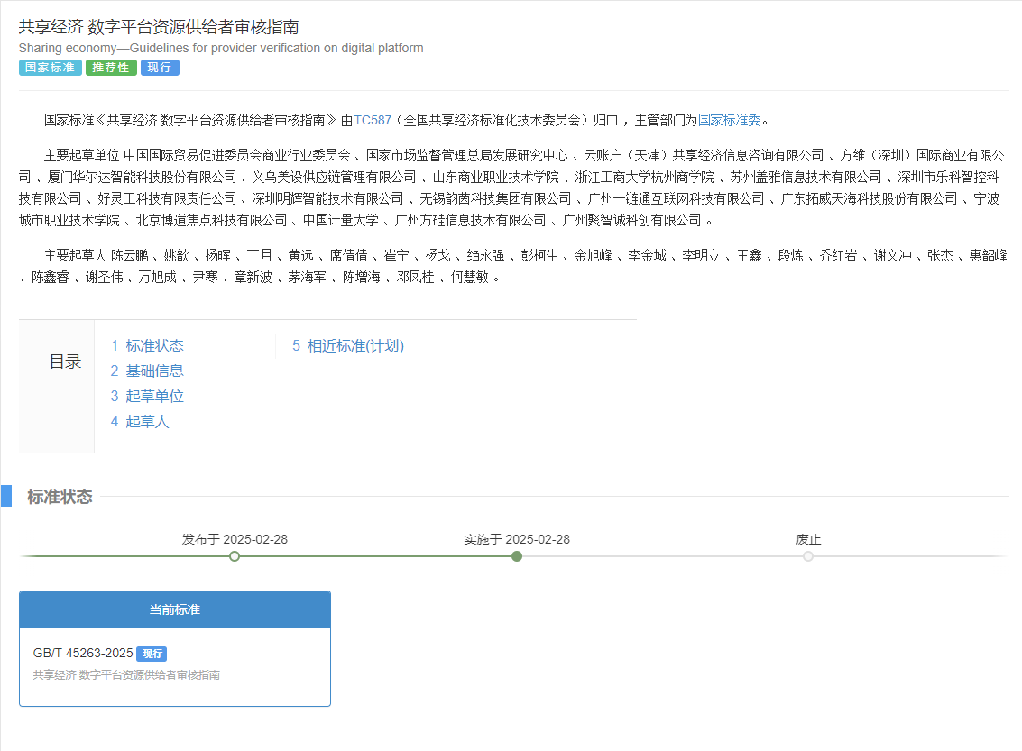
Task: Select the 发布于 2025-02-28 timeline node
Action: [235, 556]
